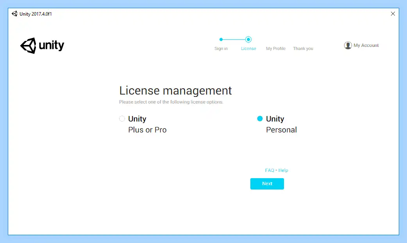
Task: Click the progress line between step dots
Action: pos(234,39)
